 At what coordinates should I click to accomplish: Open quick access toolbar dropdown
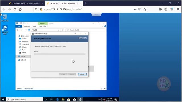click(26, 23)
